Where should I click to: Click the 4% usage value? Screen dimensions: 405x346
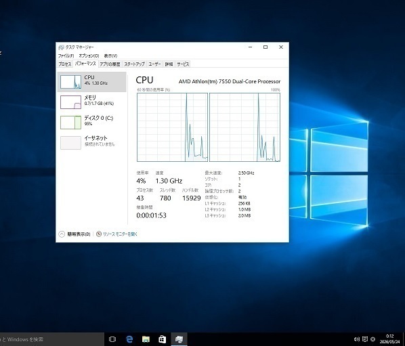[x=141, y=181]
